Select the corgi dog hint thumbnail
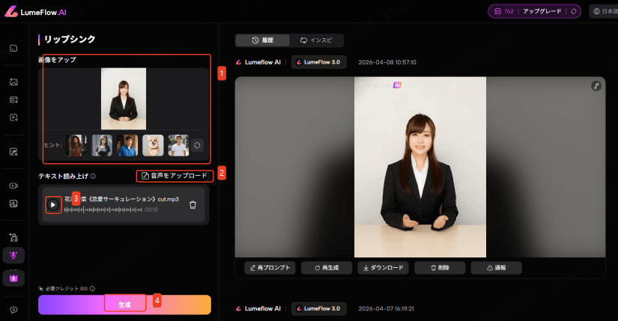Viewport: 618px width, 321px height. coord(153,145)
